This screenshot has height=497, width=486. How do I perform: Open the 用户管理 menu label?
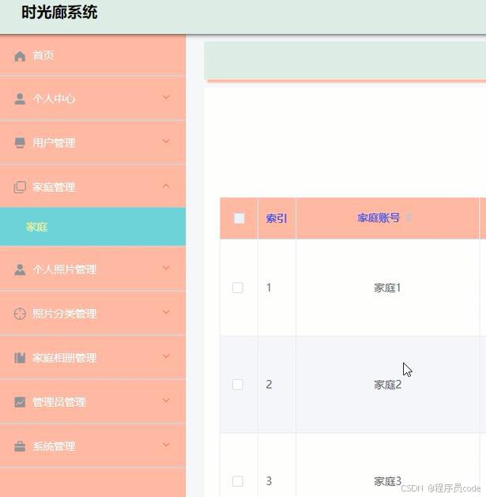[x=54, y=143]
